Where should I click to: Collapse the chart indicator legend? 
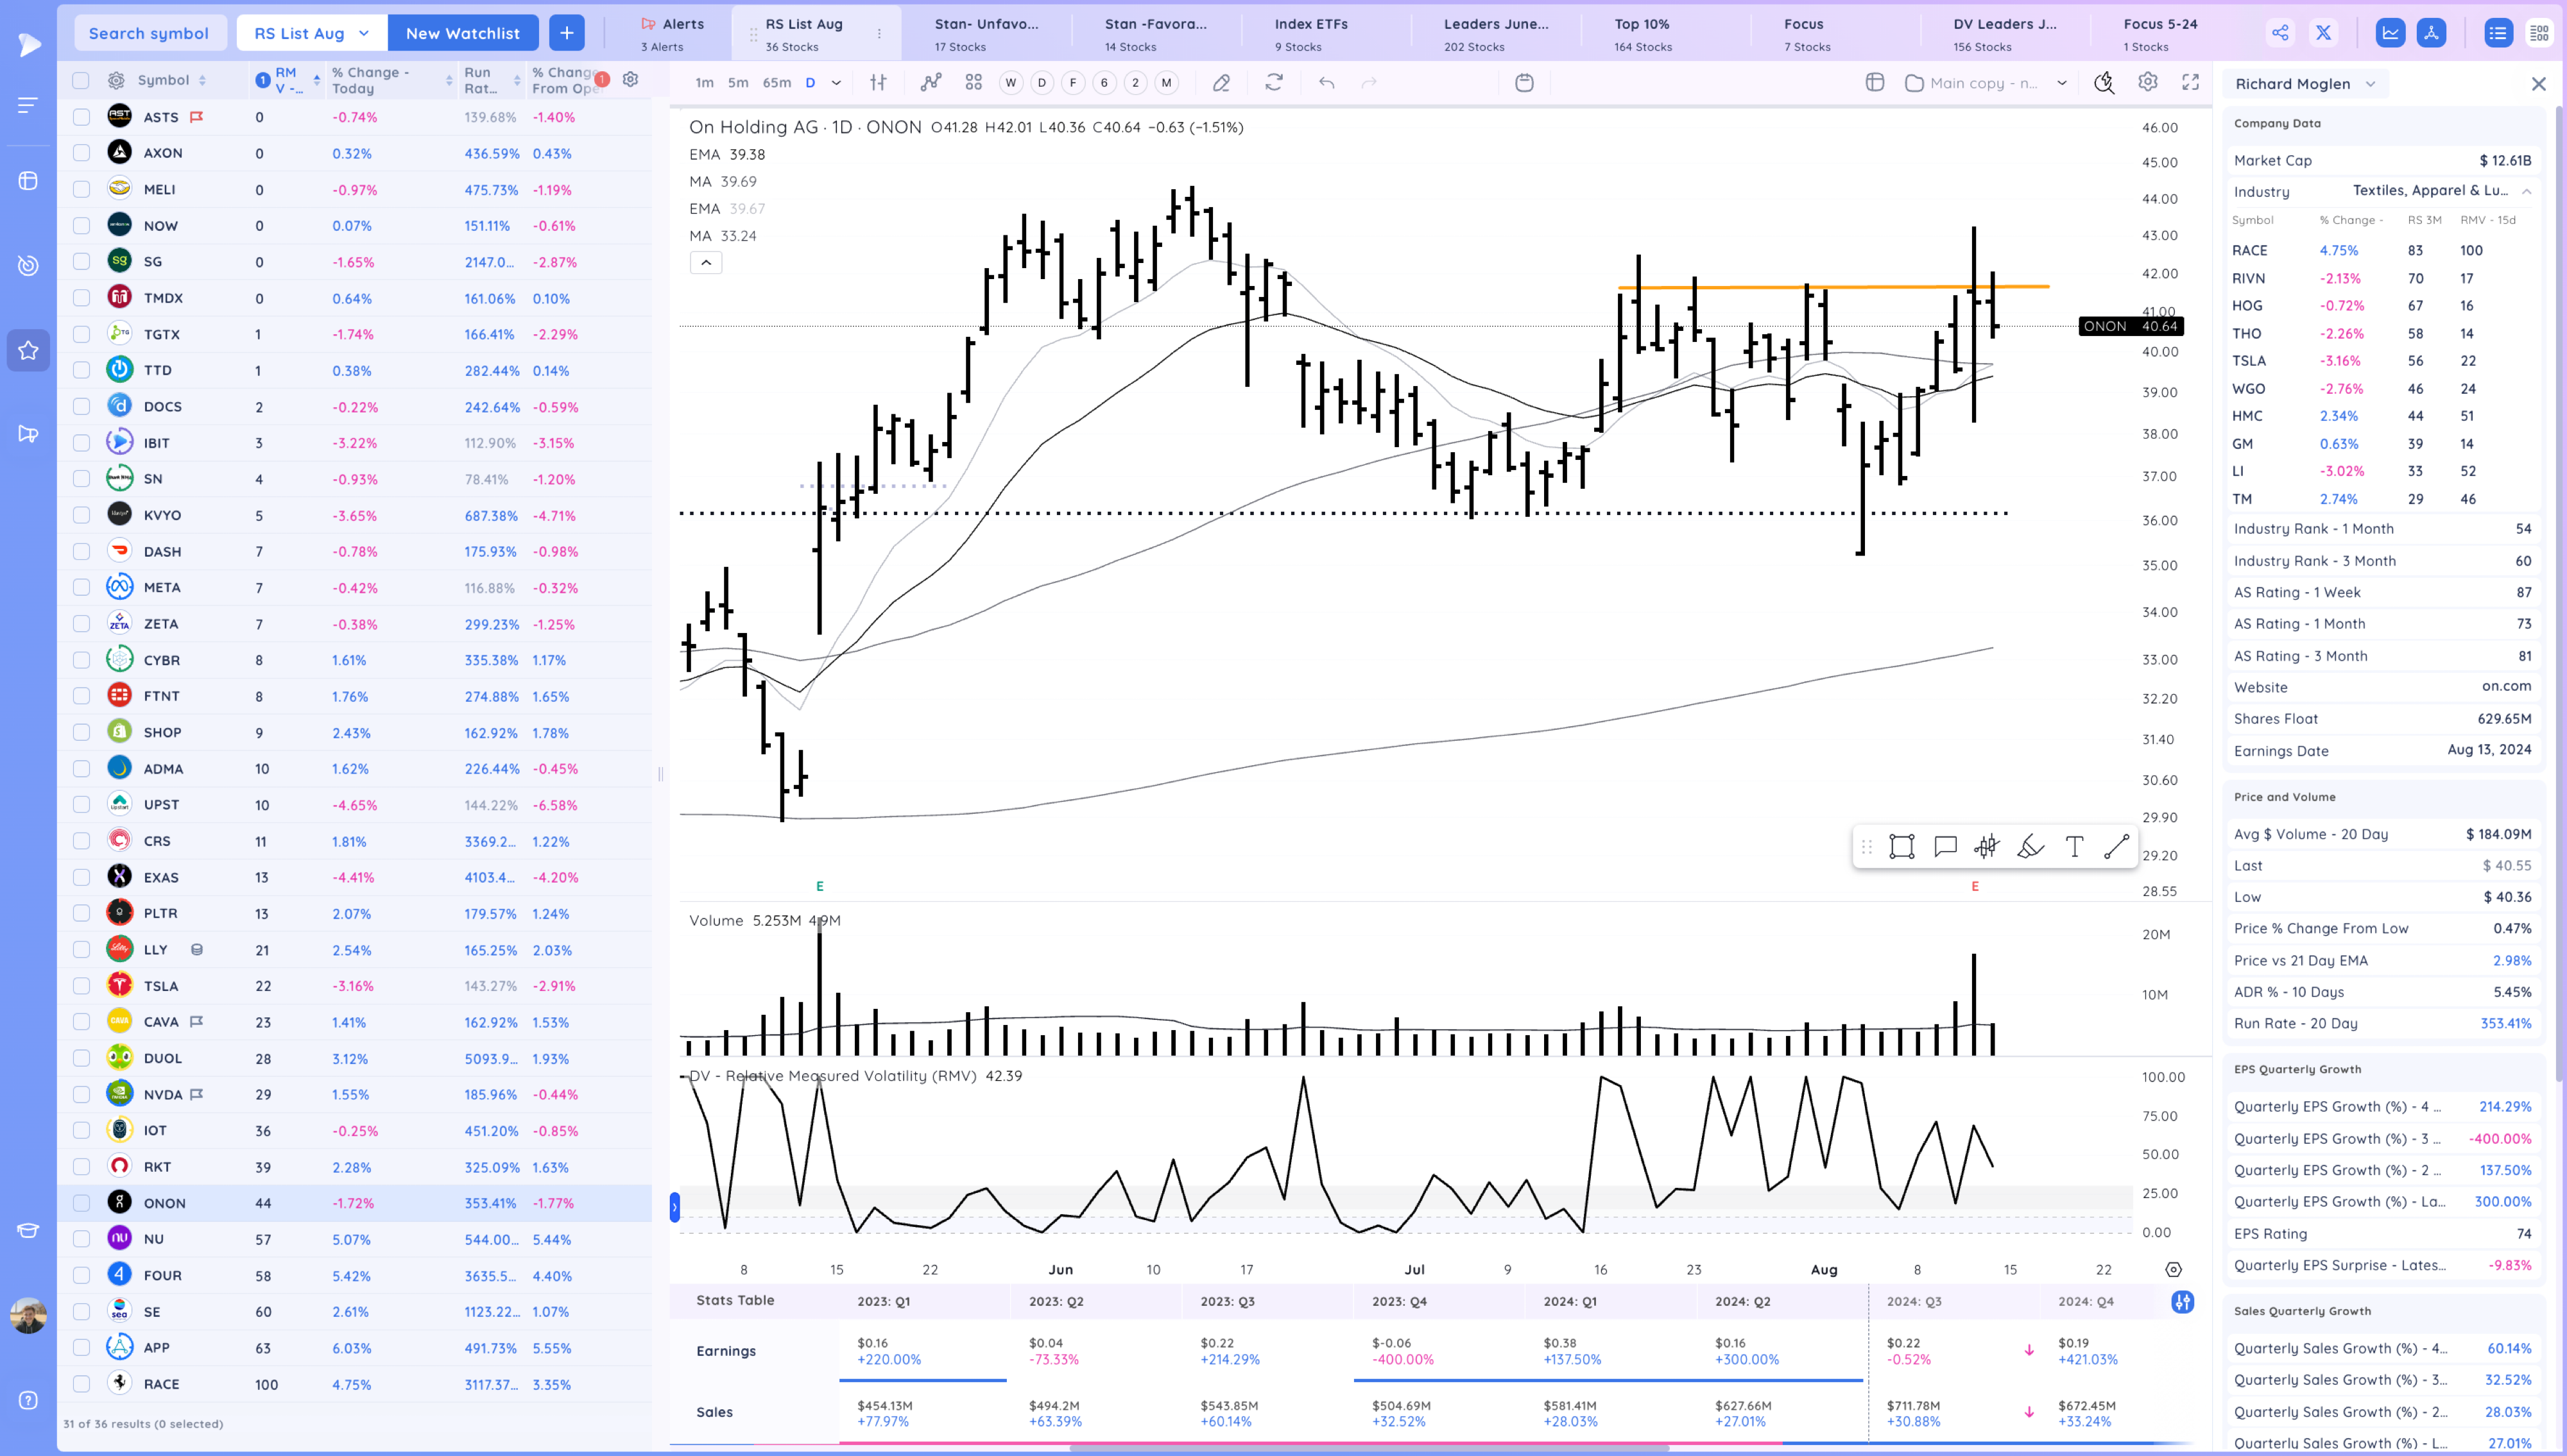[705, 263]
